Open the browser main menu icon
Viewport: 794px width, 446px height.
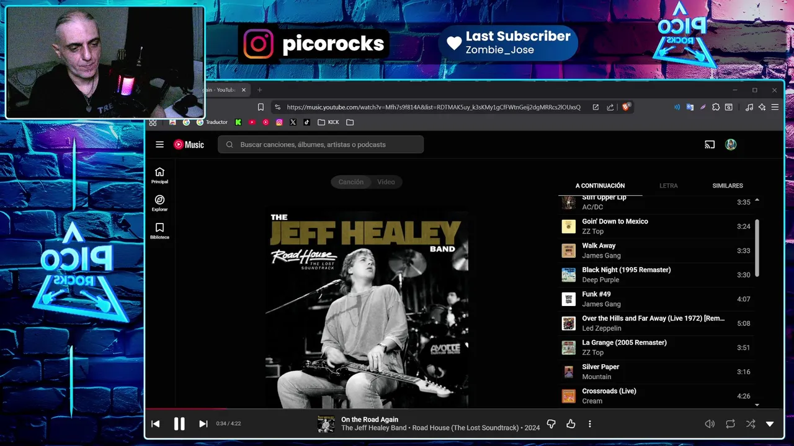click(775, 107)
